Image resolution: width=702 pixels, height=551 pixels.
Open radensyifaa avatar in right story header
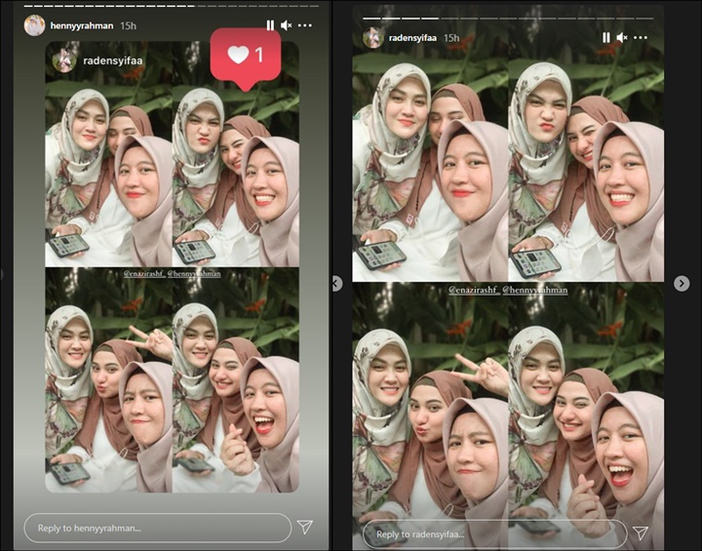pyautogui.click(x=372, y=38)
